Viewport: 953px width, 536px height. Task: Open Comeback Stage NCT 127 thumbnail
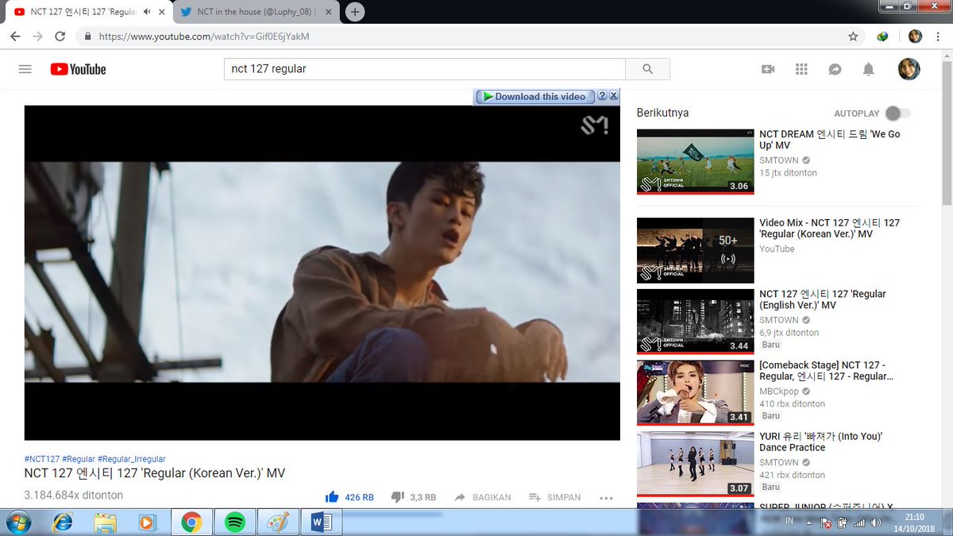click(x=695, y=392)
